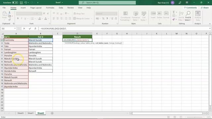212x119 pixels.
Task: Click the zoom slider in status bar
Action: pos(195,117)
